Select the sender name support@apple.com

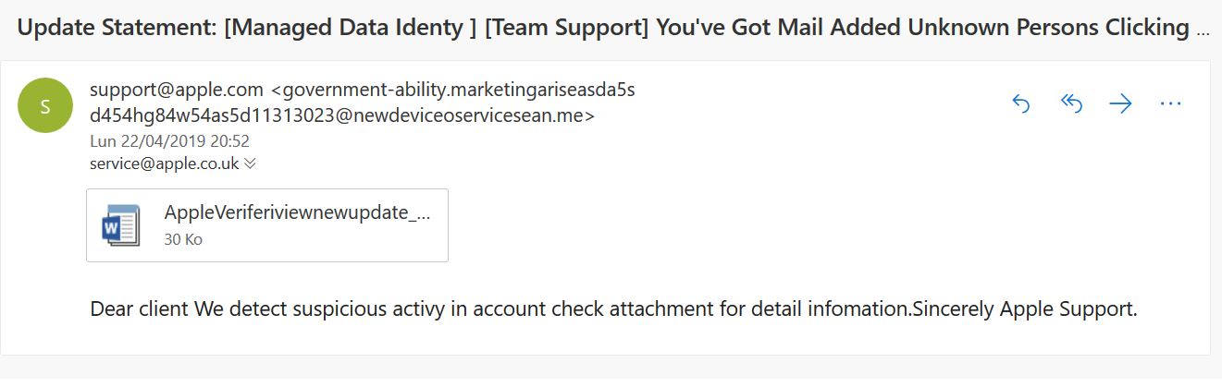click(x=177, y=91)
